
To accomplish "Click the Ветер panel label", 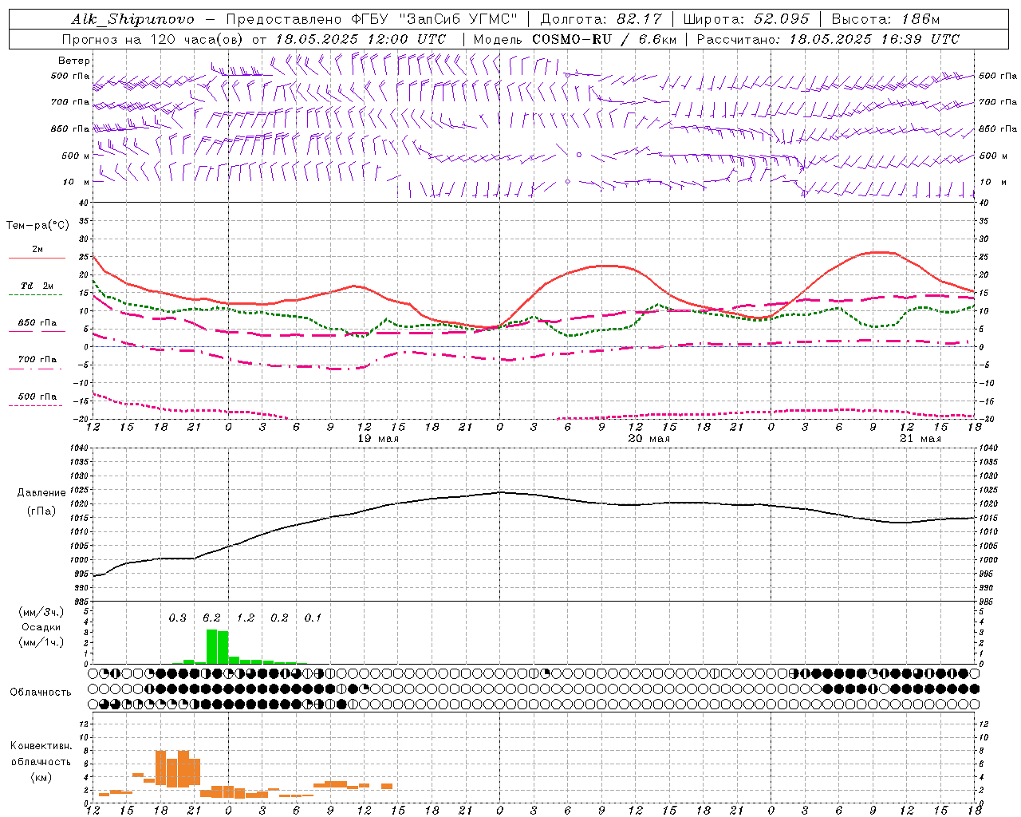I will tap(74, 61).
